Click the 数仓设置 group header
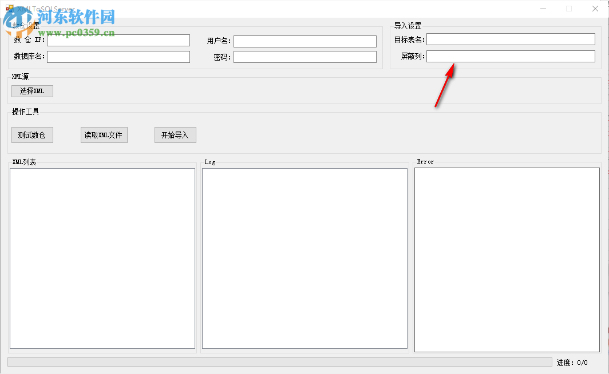Viewport: 609px width, 374px height. pyautogui.click(x=26, y=26)
